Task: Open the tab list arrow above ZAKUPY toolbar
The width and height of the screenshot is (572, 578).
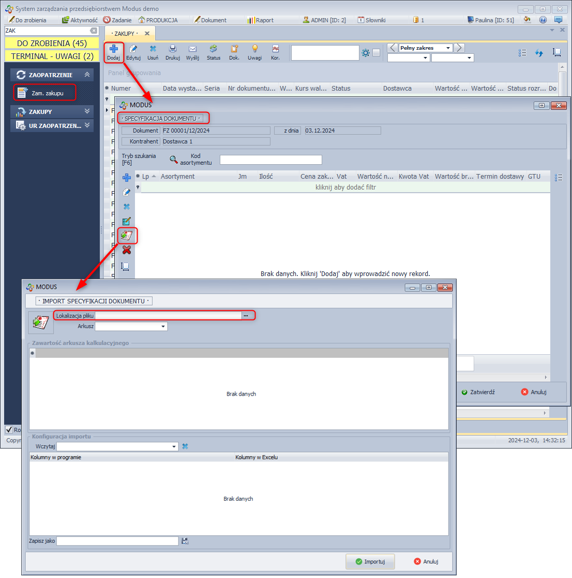Action: 552,30
